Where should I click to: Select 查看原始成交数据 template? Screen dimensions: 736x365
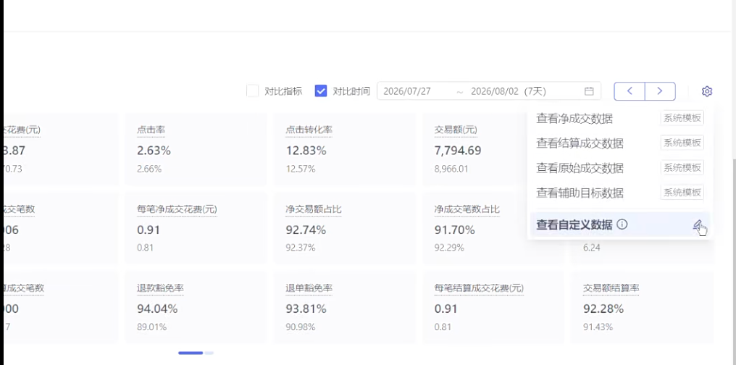click(619, 167)
